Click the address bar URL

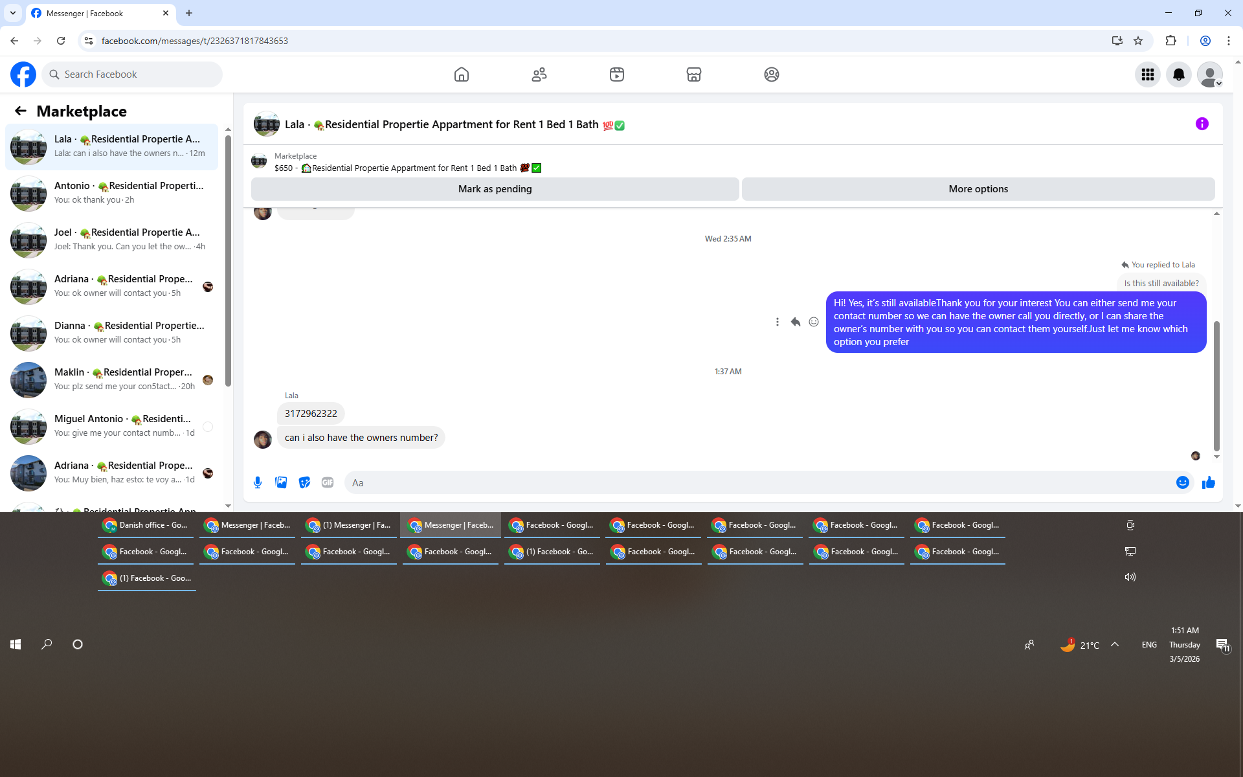[195, 41]
